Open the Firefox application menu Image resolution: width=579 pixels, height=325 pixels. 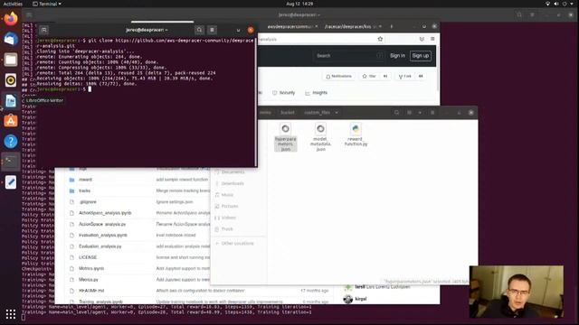click(432, 39)
